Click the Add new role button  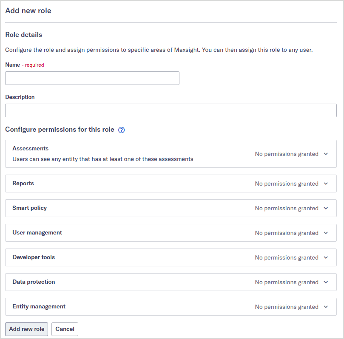tap(26, 329)
